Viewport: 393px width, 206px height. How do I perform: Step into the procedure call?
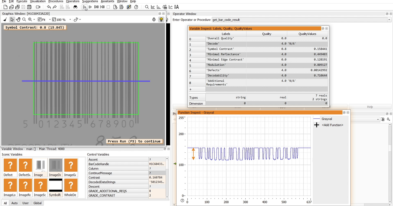(x=96, y=7)
